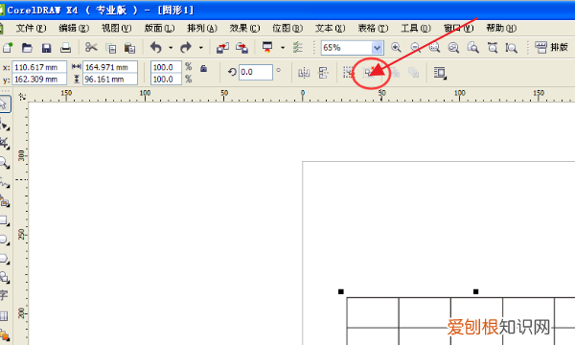Image resolution: width=575 pixels, height=345 pixels.
Task: Open the 帮助(H) menu
Action: (501, 28)
